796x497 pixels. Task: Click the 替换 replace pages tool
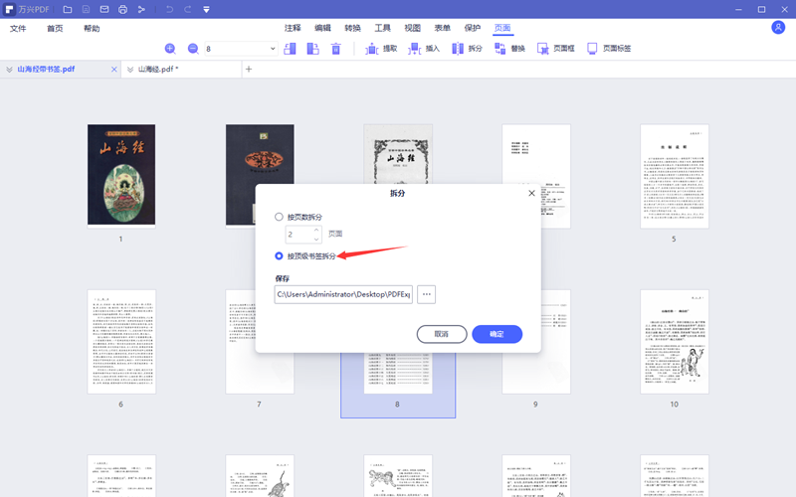coord(509,49)
